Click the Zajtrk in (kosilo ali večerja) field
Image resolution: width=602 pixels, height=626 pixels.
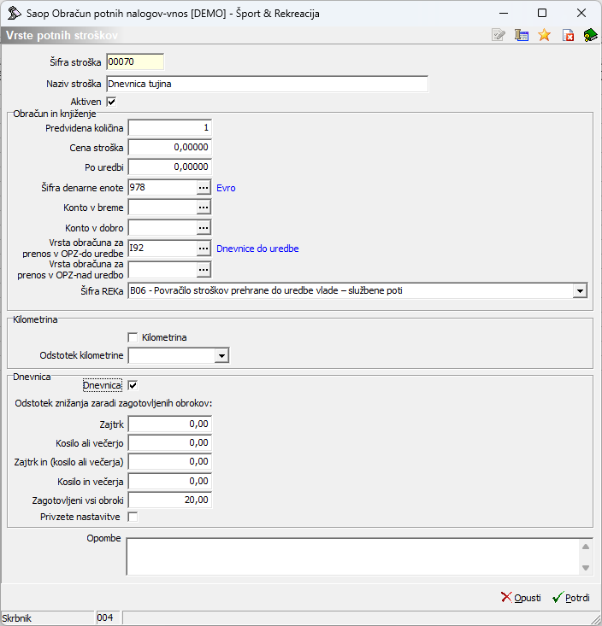tap(170, 461)
